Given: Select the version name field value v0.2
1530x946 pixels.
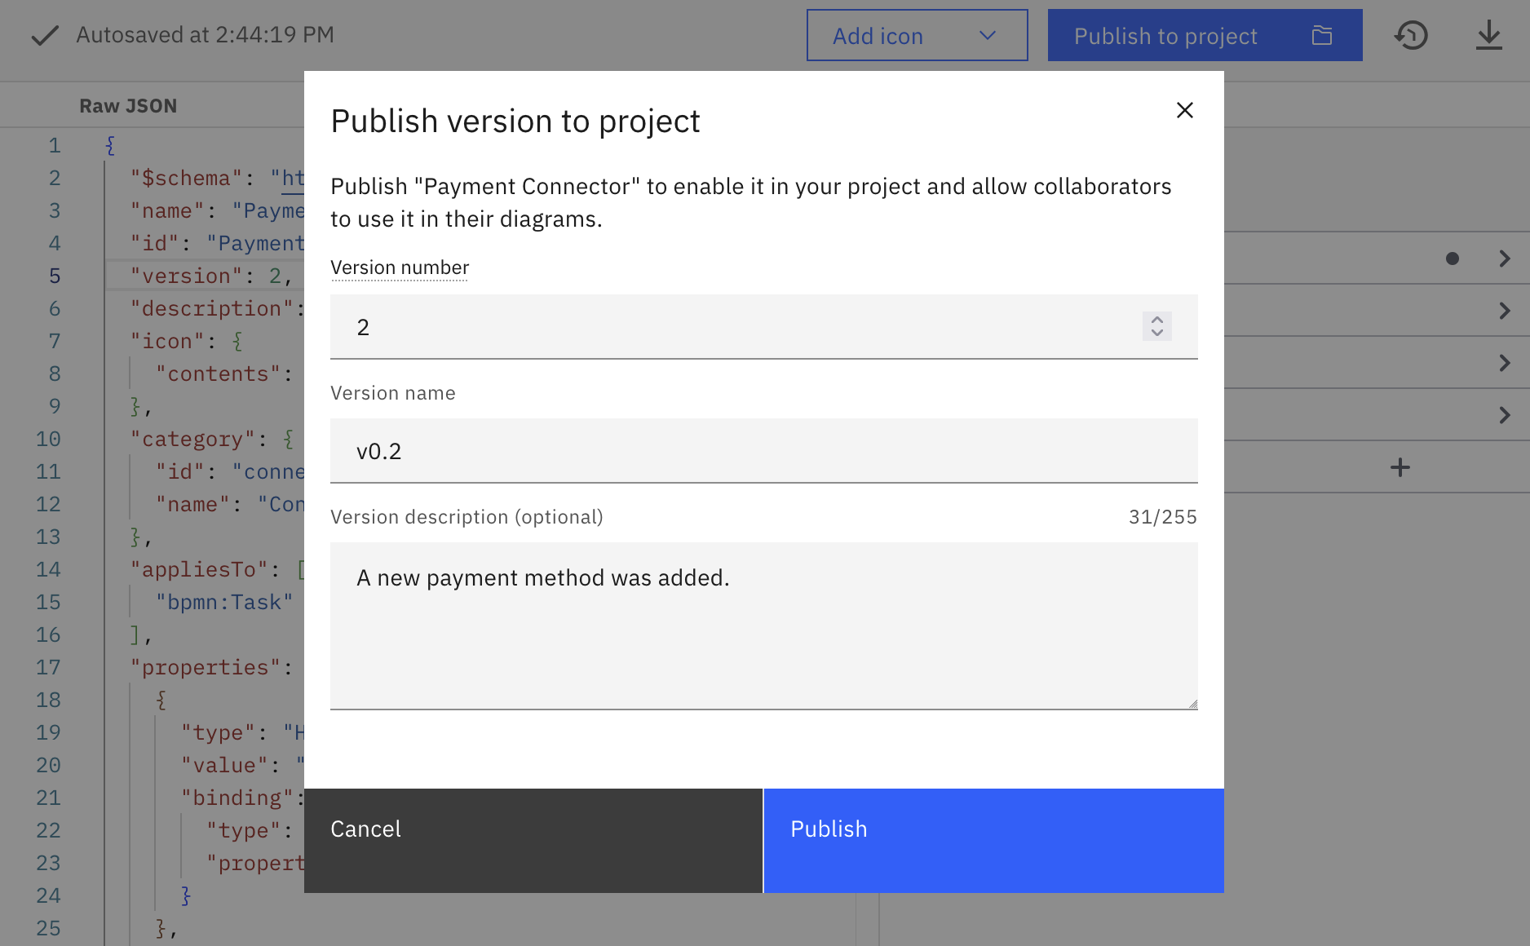Looking at the screenshot, I should pyautogui.click(x=380, y=450).
